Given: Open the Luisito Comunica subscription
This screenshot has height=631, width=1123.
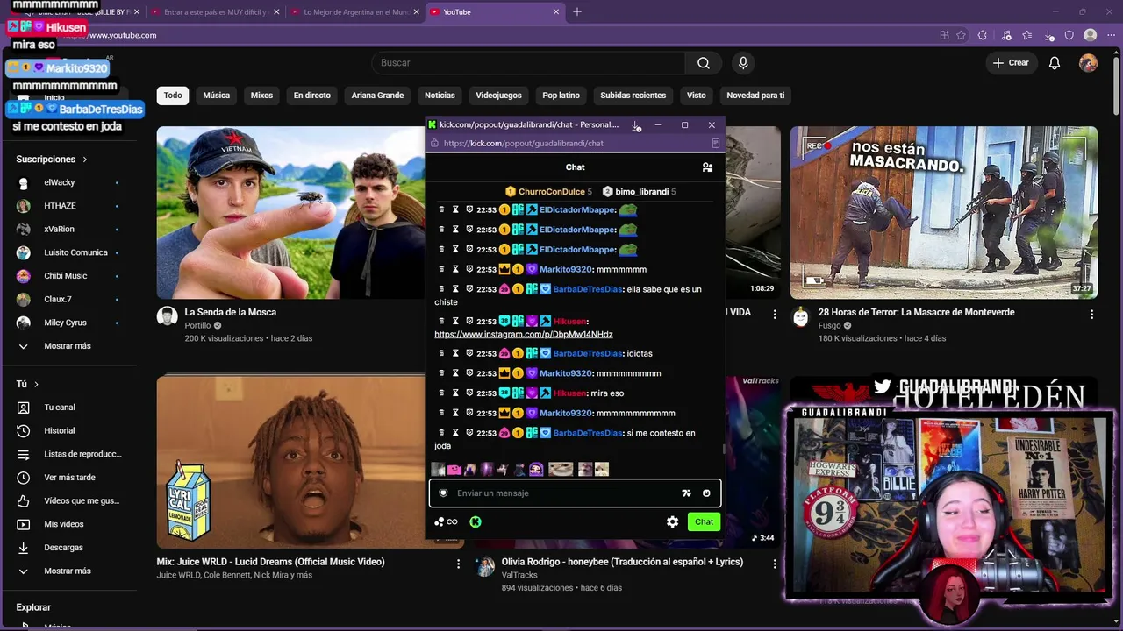Looking at the screenshot, I should coord(75,252).
